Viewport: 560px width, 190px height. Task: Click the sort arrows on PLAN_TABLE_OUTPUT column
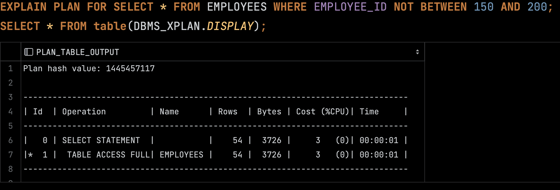point(417,52)
